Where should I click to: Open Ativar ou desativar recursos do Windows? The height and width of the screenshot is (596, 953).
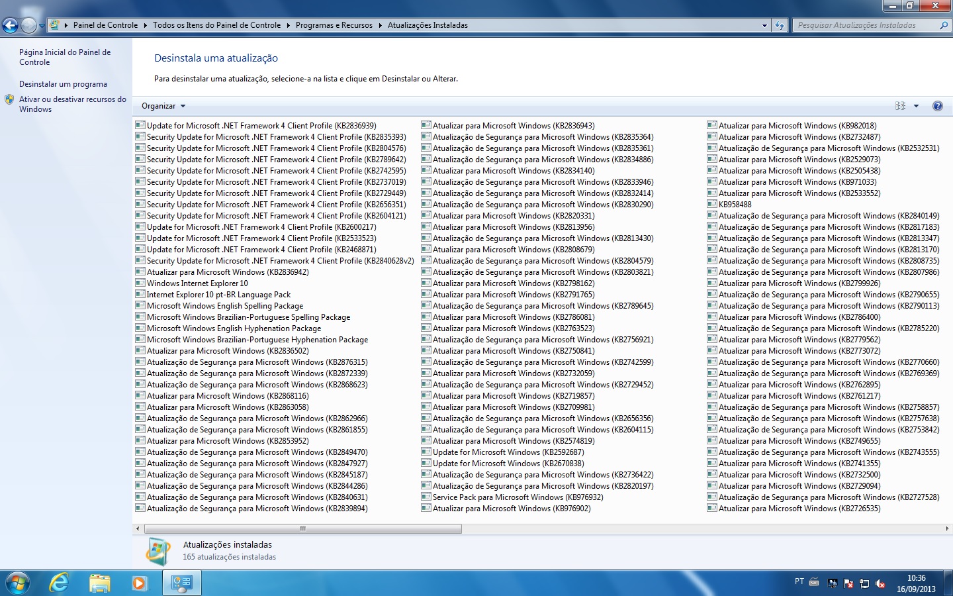[72, 104]
